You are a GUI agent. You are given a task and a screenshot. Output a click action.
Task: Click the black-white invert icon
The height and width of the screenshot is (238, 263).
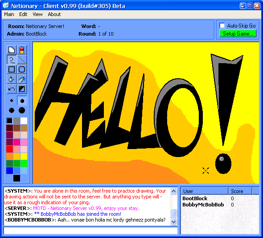coord(22,89)
